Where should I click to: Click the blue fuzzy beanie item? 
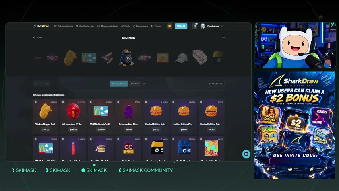(x=184, y=148)
